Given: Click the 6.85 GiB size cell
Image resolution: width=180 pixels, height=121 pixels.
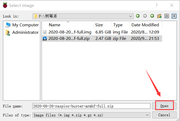Looking at the screenshot, I should (x=103, y=32).
